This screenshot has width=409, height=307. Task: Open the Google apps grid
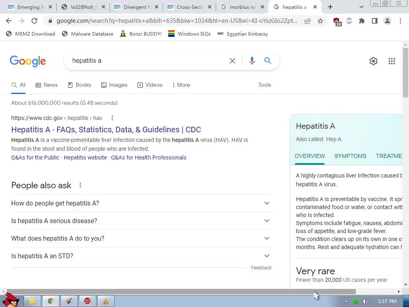[391, 61]
